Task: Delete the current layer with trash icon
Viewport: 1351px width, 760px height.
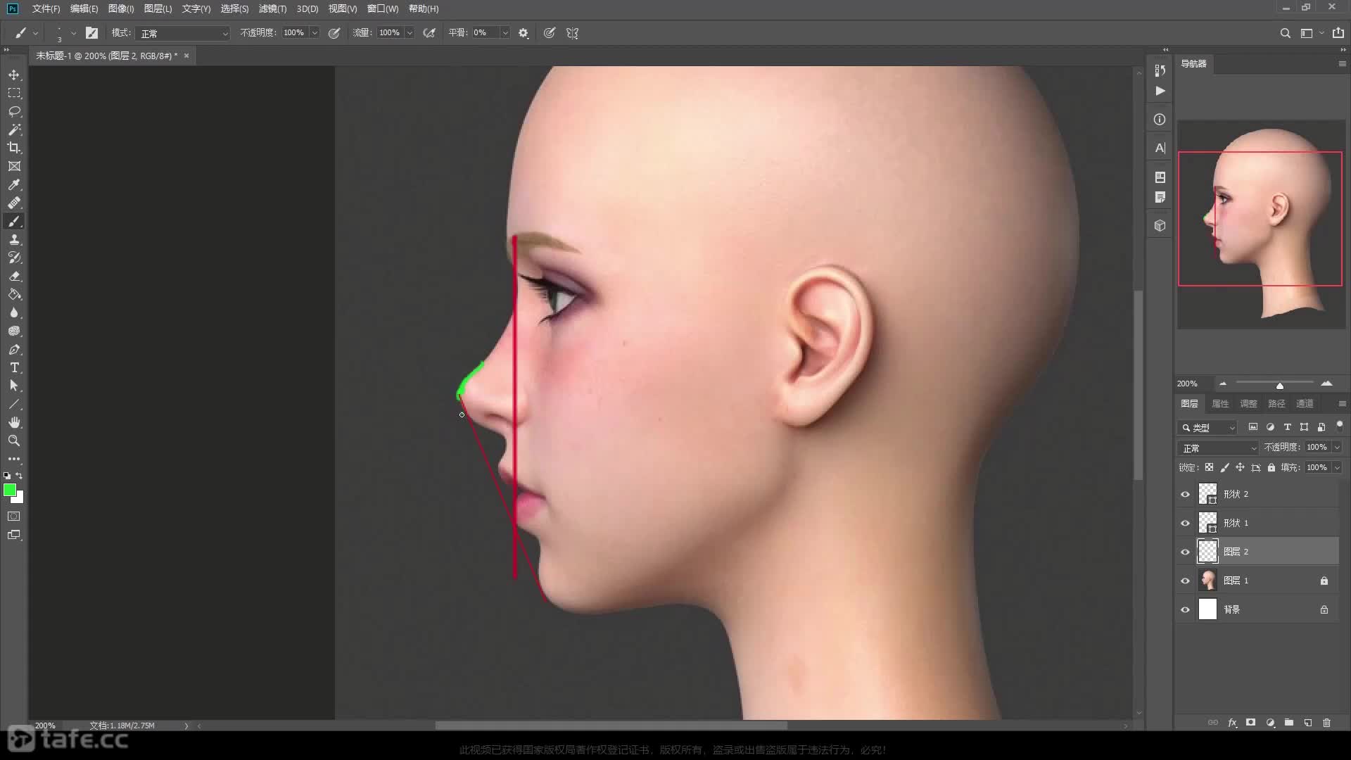Action: (1326, 723)
